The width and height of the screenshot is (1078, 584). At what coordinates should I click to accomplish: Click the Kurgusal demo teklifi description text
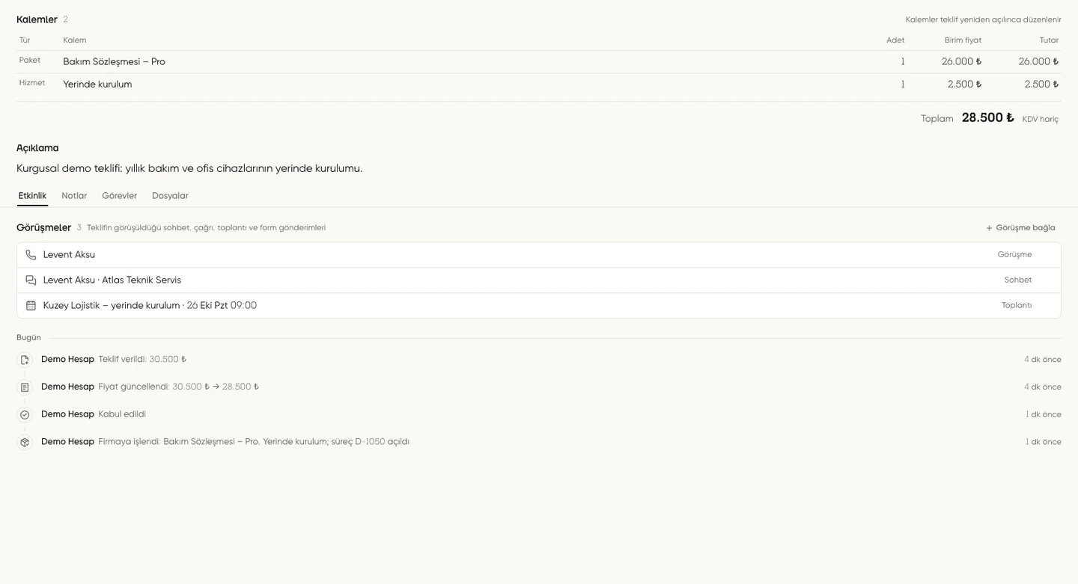[x=189, y=169]
